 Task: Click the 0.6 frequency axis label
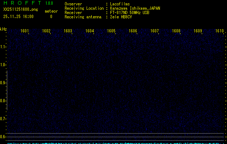[x=3, y=137]
